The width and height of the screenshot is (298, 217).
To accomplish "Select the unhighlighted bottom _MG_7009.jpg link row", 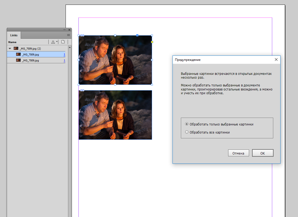I will 36,60.
